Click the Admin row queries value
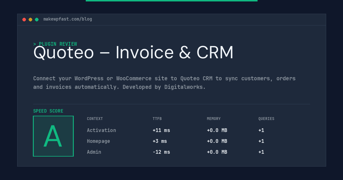 pos(261,152)
